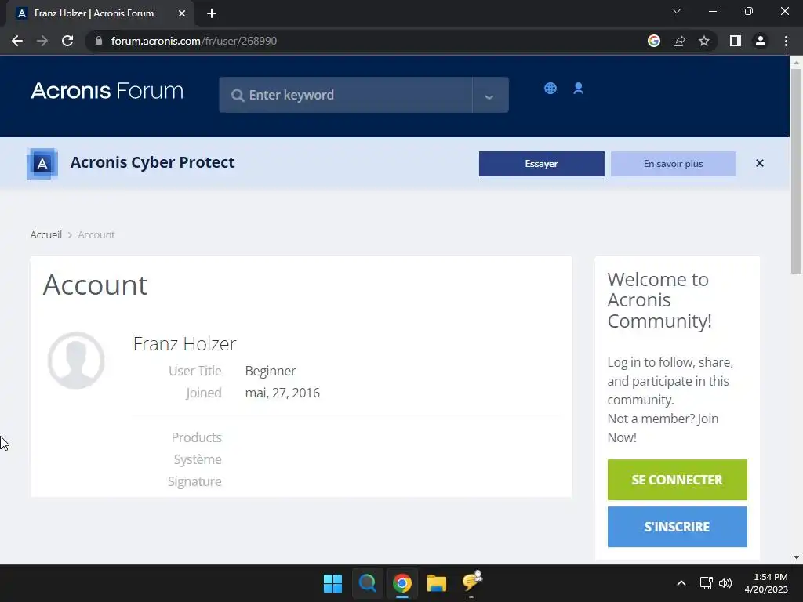Screen dimensions: 803x602
Task: Click the search magnifier icon
Action: pyautogui.click(x=237, y=95)
